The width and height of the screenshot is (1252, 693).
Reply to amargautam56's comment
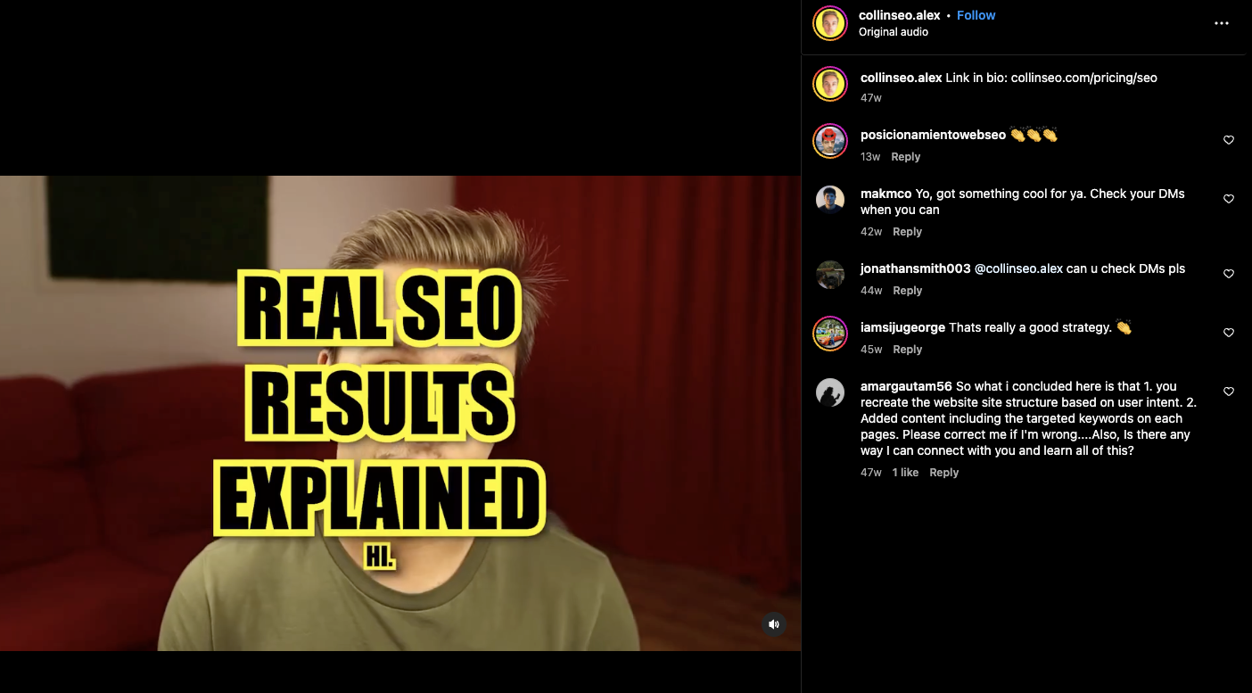943,473
